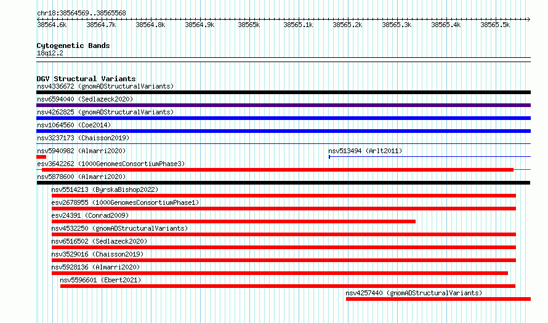Open the nsv6594040 (Sedlazeck2020) label
Viewport: 548px width, 323px height.
[85, 99]
